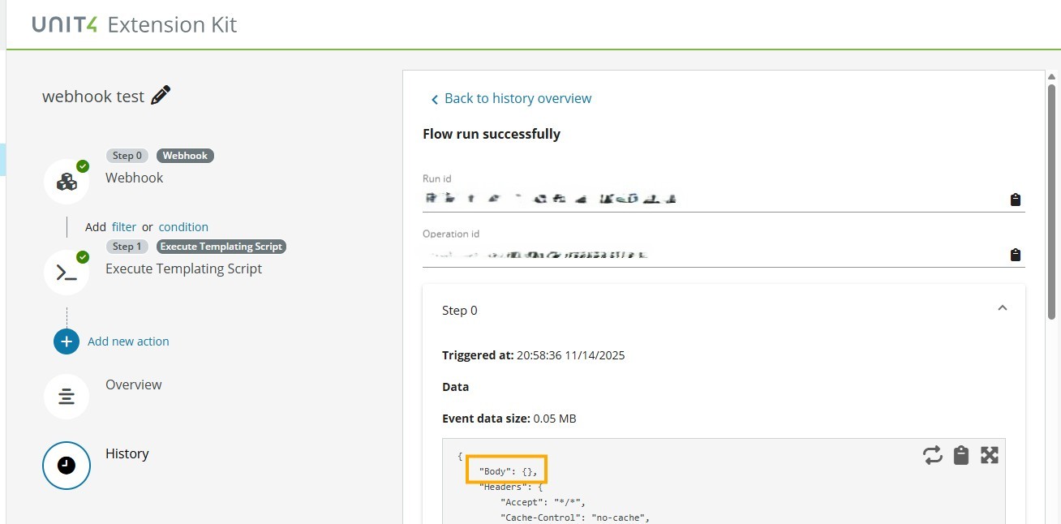
Task: Open the Execute Templating Script terminal icon
Action: click(67, 273)
